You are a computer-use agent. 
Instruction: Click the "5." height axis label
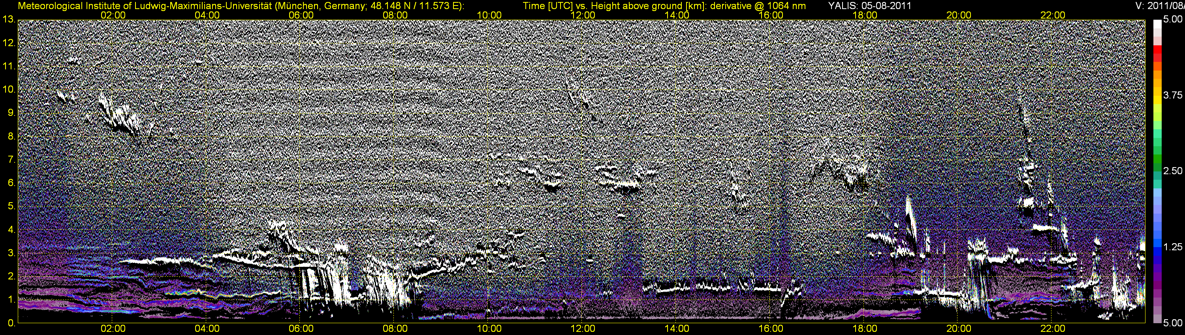pos(11,207)
